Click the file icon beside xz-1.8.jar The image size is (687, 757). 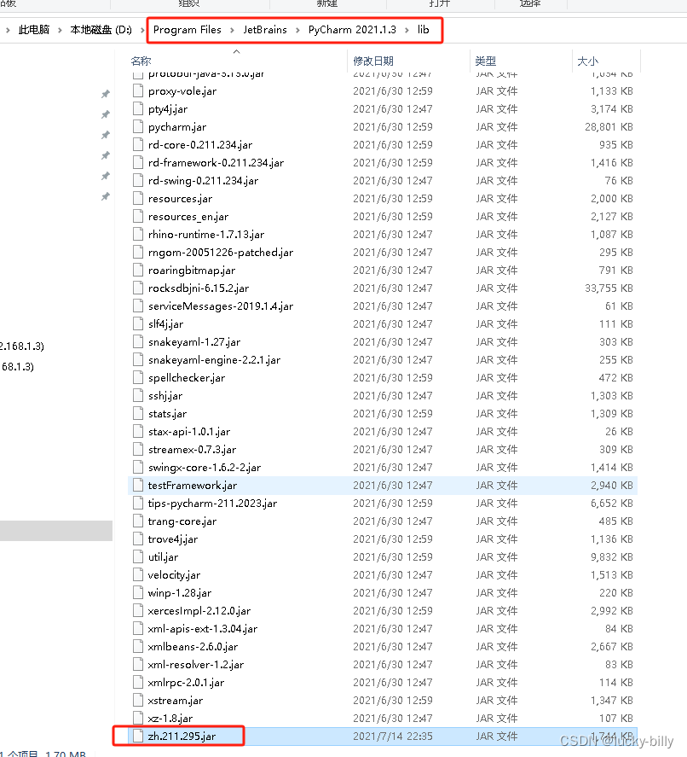click(x=138, y=718)
